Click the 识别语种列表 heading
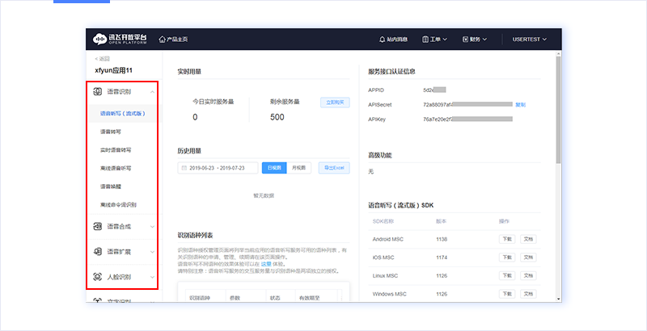 point(195,236)
